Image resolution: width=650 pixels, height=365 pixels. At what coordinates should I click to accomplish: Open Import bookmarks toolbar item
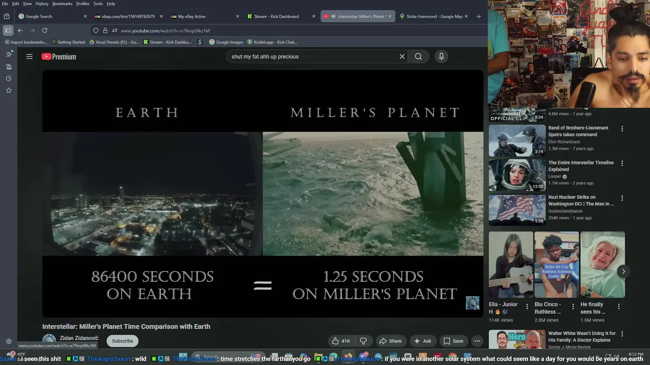tap(25, 42)
